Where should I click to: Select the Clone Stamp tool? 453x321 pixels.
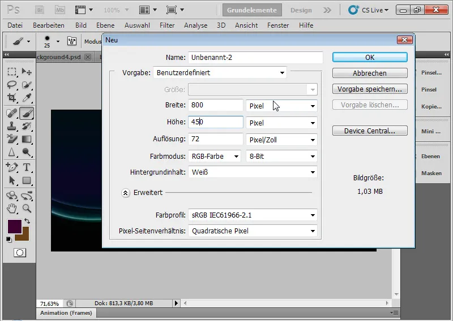pyautogui.click(x=11, y=126)
